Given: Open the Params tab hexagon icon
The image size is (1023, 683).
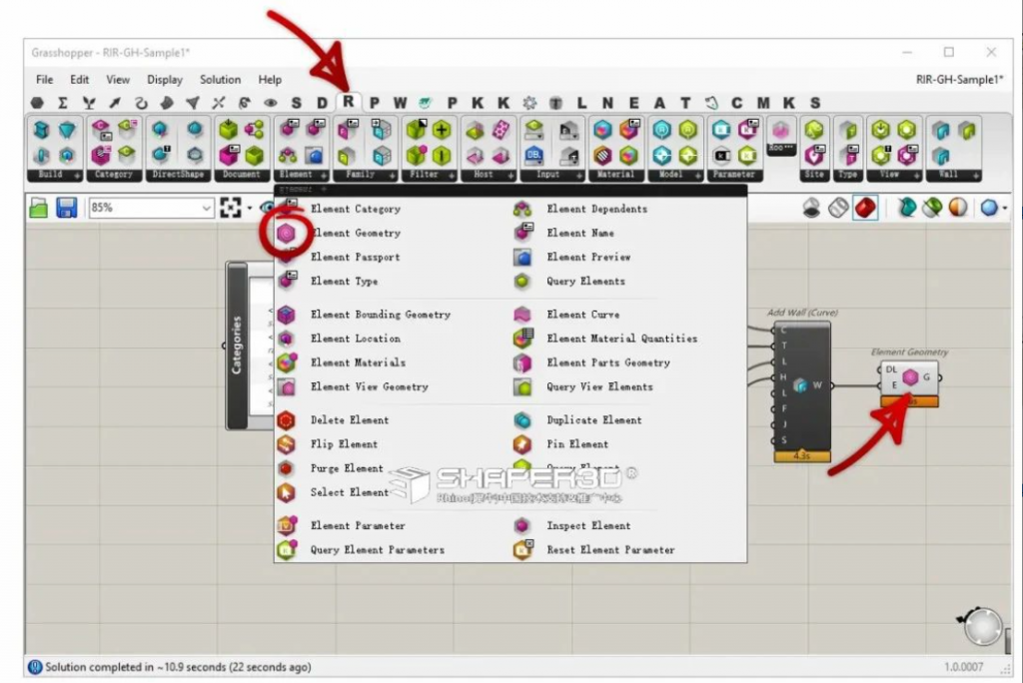Looking at the screenshot, I should click(x=37, y=103).
